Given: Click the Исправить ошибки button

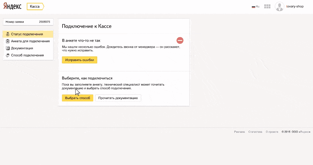Looking at the screenshot, I should pos(79,60).
